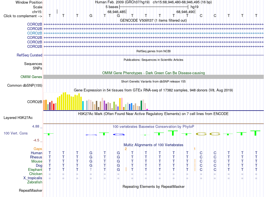Viewport: 264px width, 197px height.
Task: Click the CORO2B label beside the GTEx bar chart
Action: pos(34,102)
